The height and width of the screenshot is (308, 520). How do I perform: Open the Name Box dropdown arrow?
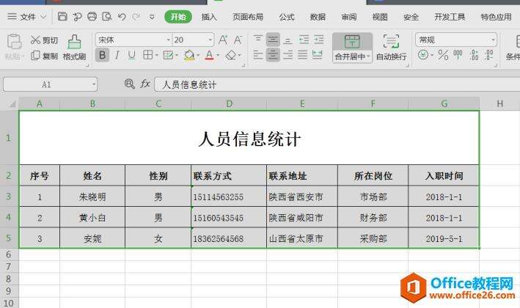94,84
